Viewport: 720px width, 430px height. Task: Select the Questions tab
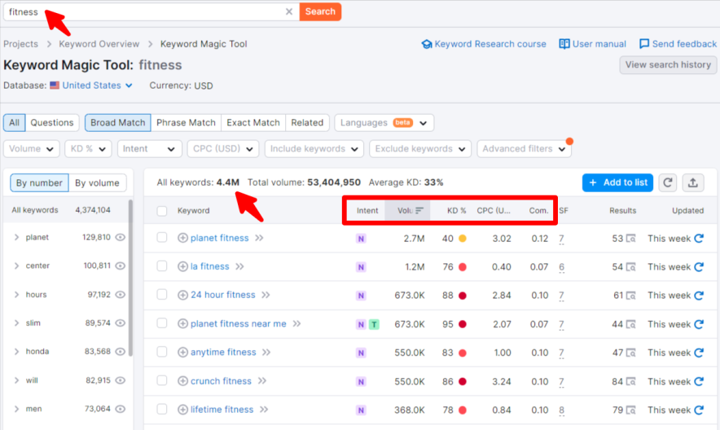(x=52, y=122)
